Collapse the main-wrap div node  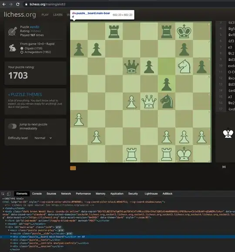point(6,227)
